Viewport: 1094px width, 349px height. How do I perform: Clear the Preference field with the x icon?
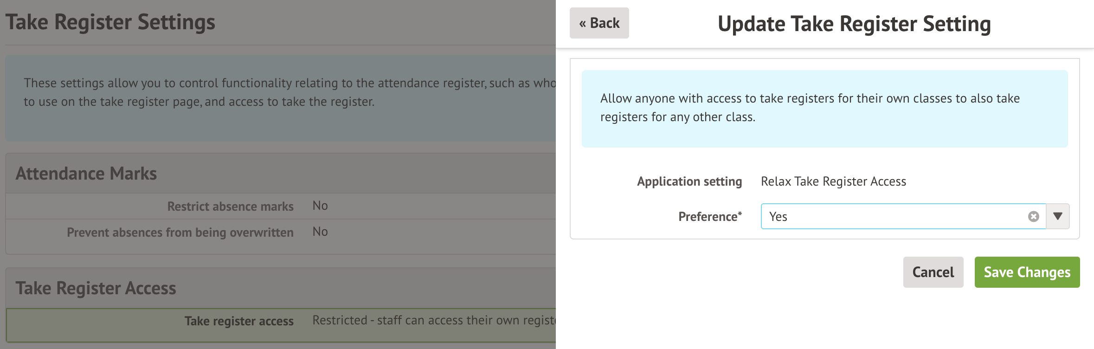pyautogui.click(x=1033, y=217)
